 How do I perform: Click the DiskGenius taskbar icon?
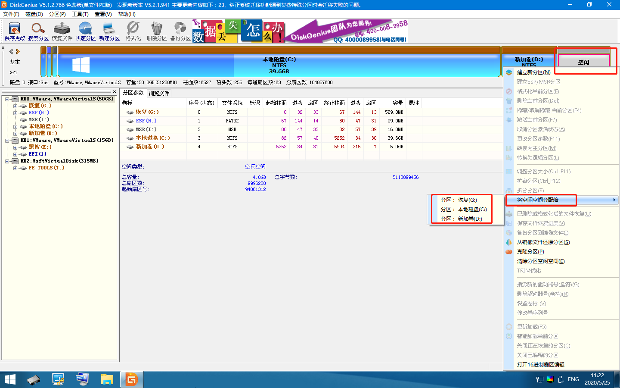tap(131, 379)
